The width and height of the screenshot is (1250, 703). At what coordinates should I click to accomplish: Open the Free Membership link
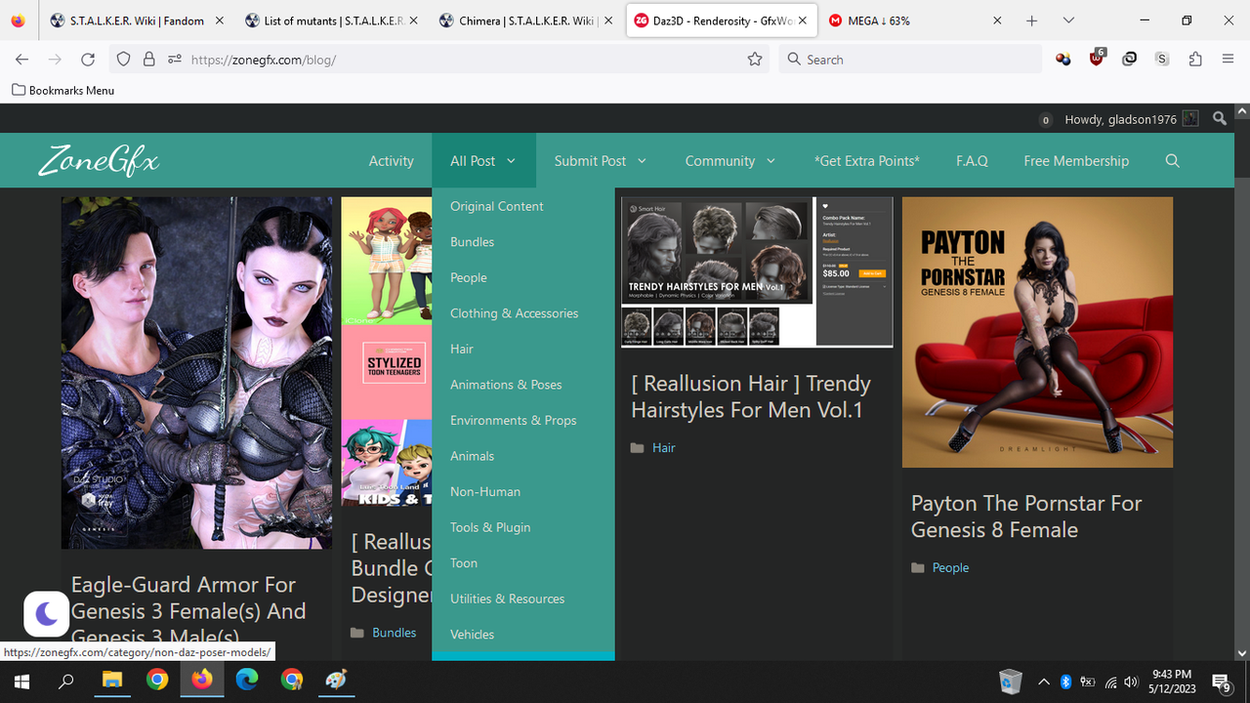pyautogui.click(x=1076, y=161)
